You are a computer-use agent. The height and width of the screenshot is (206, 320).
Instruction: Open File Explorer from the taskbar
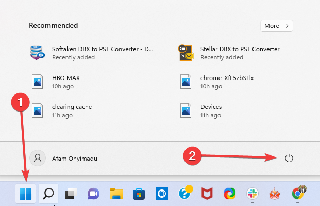[x=116, y=194]
